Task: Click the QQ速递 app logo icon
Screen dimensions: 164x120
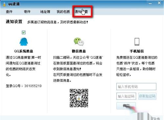Action: click(x=4, y=4)
